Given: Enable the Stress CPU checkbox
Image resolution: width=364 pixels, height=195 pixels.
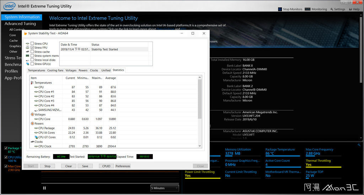Looking at the screenshot, I should [x=32, y=43].
